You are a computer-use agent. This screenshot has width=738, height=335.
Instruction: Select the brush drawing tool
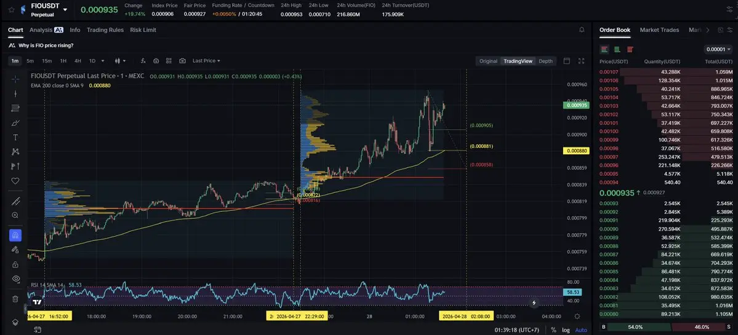point(15,123)
